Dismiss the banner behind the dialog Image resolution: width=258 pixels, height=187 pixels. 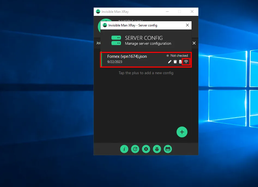194,43
